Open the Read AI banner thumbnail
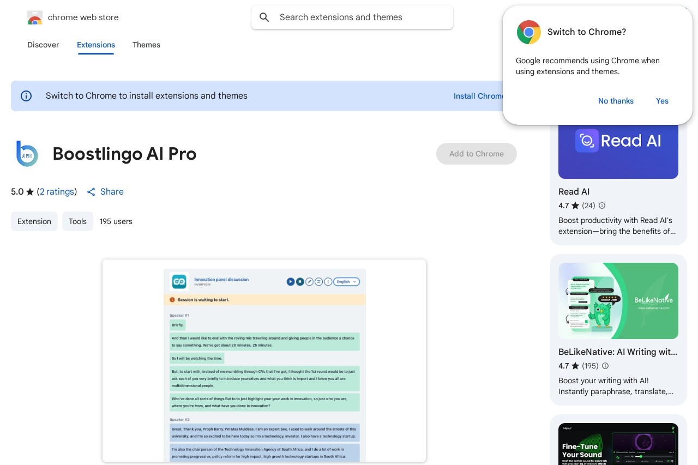 tap(618, 147)
